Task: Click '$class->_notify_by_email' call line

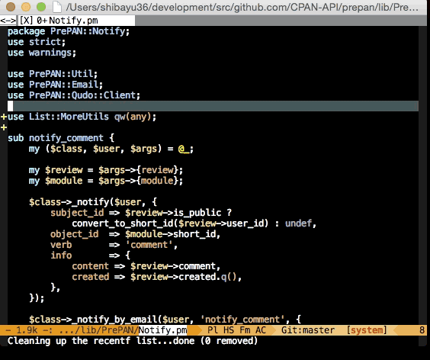Action: pyautogui.click(x=165, y=320)
